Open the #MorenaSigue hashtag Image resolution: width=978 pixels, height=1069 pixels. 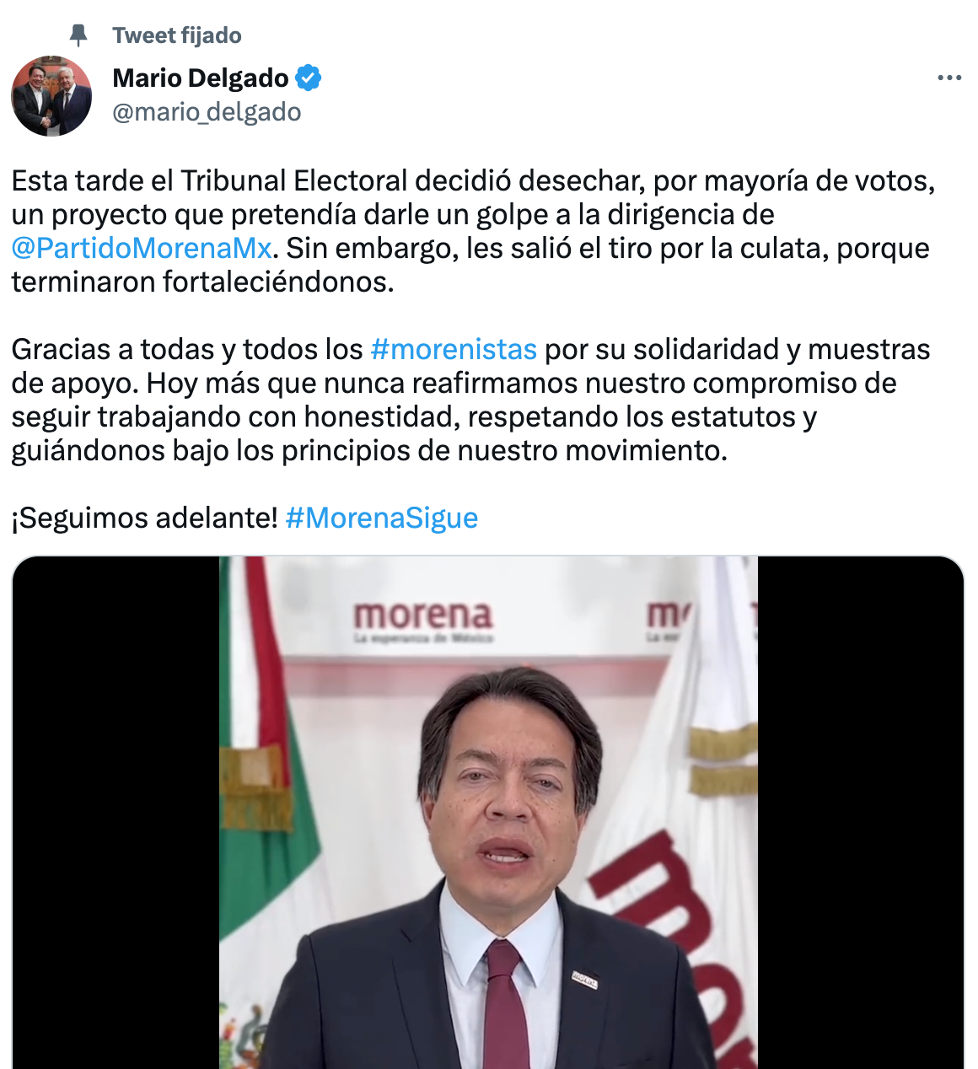click(382, 518)
